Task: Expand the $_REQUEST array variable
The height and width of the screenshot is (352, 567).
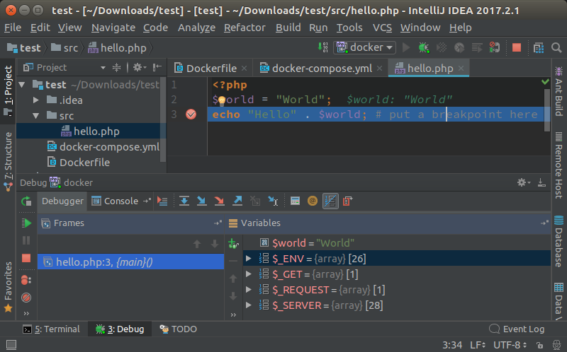Action: tap(249, 290)
